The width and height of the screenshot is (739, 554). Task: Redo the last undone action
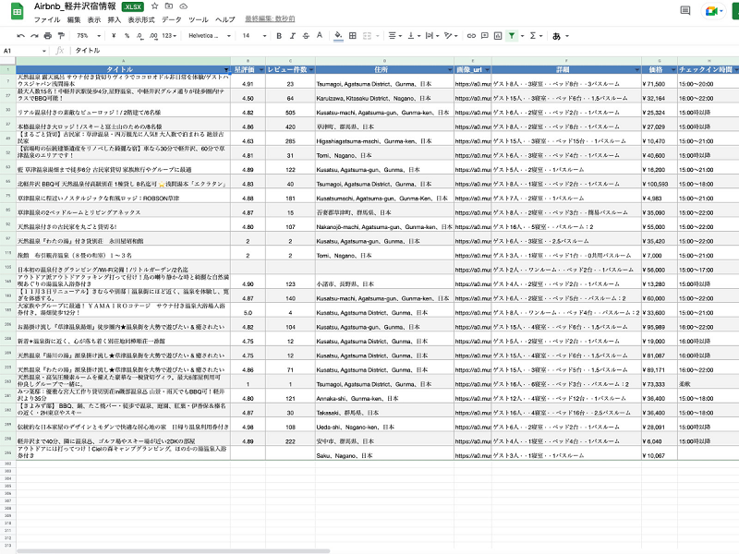(x=34, y=36)
